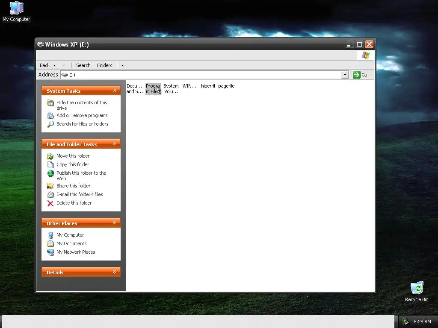438x328 pixels.
Task: Collapse the Other Places panel
Action: tap(115, 223)
